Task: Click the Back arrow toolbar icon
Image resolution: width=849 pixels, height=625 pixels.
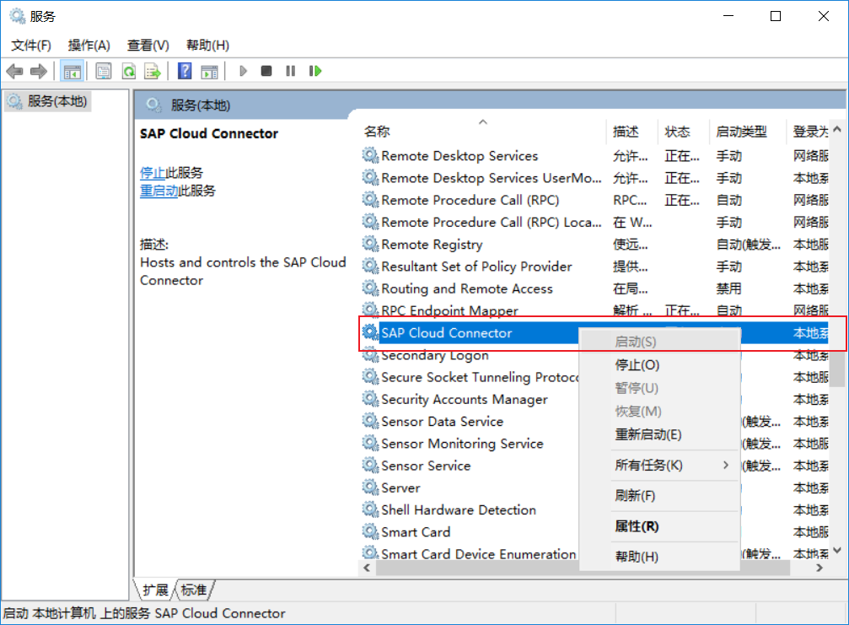Action: 14,71
